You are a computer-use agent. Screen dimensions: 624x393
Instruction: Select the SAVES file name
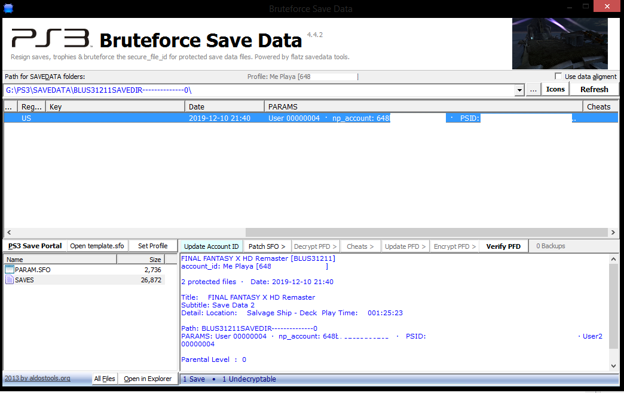25,280
